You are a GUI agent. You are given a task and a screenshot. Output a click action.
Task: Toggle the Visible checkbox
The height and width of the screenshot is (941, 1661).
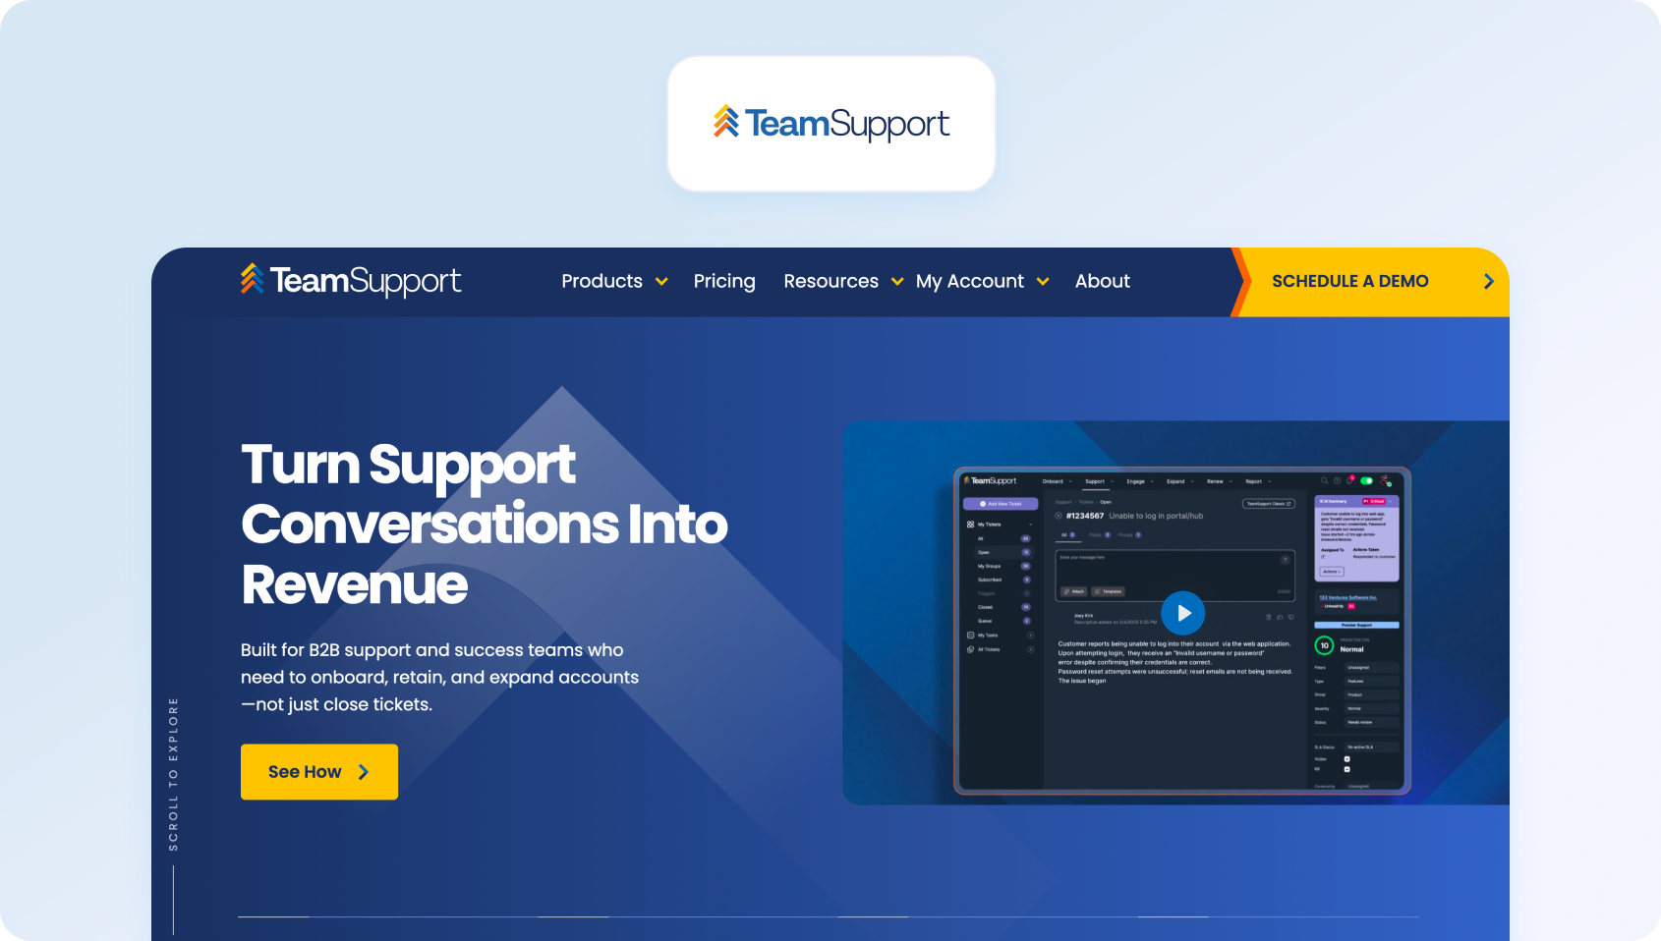click(x=1347, y=759)
